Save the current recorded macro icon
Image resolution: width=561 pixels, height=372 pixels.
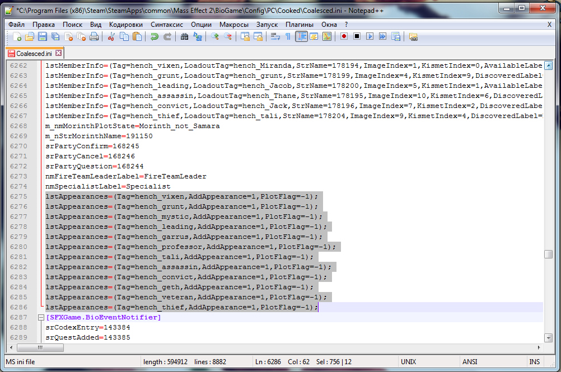tap(396, 36)
